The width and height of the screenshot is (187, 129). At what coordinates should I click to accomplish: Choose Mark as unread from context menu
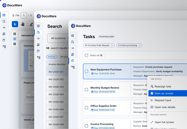point(168,93)
